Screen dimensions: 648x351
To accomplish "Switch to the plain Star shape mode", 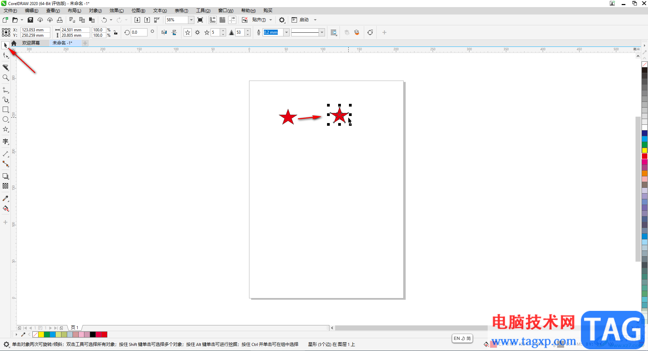I will [x=188, y=32].
